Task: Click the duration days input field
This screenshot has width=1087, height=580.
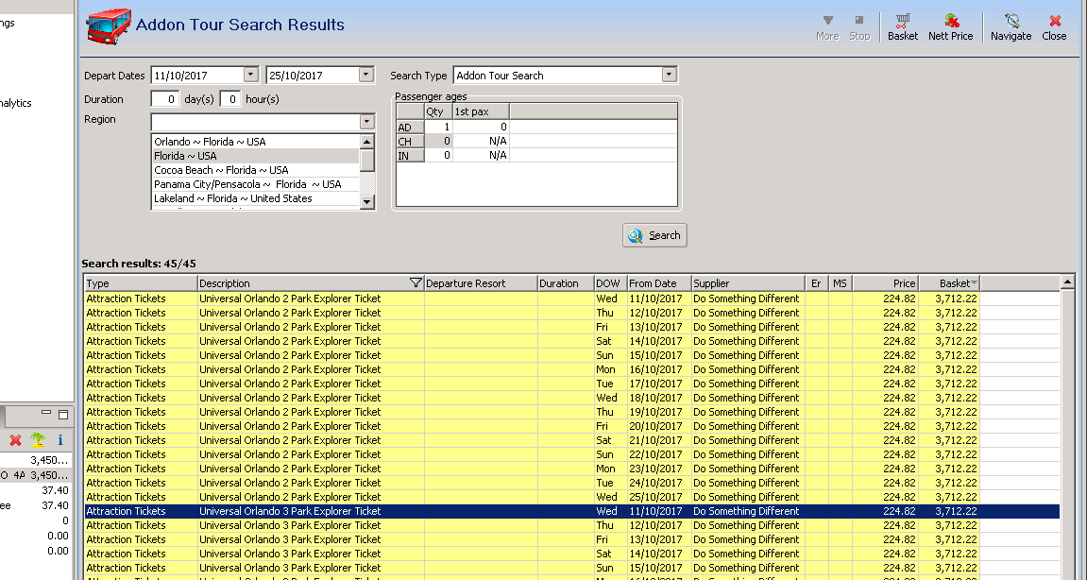Action: [164, 99]
